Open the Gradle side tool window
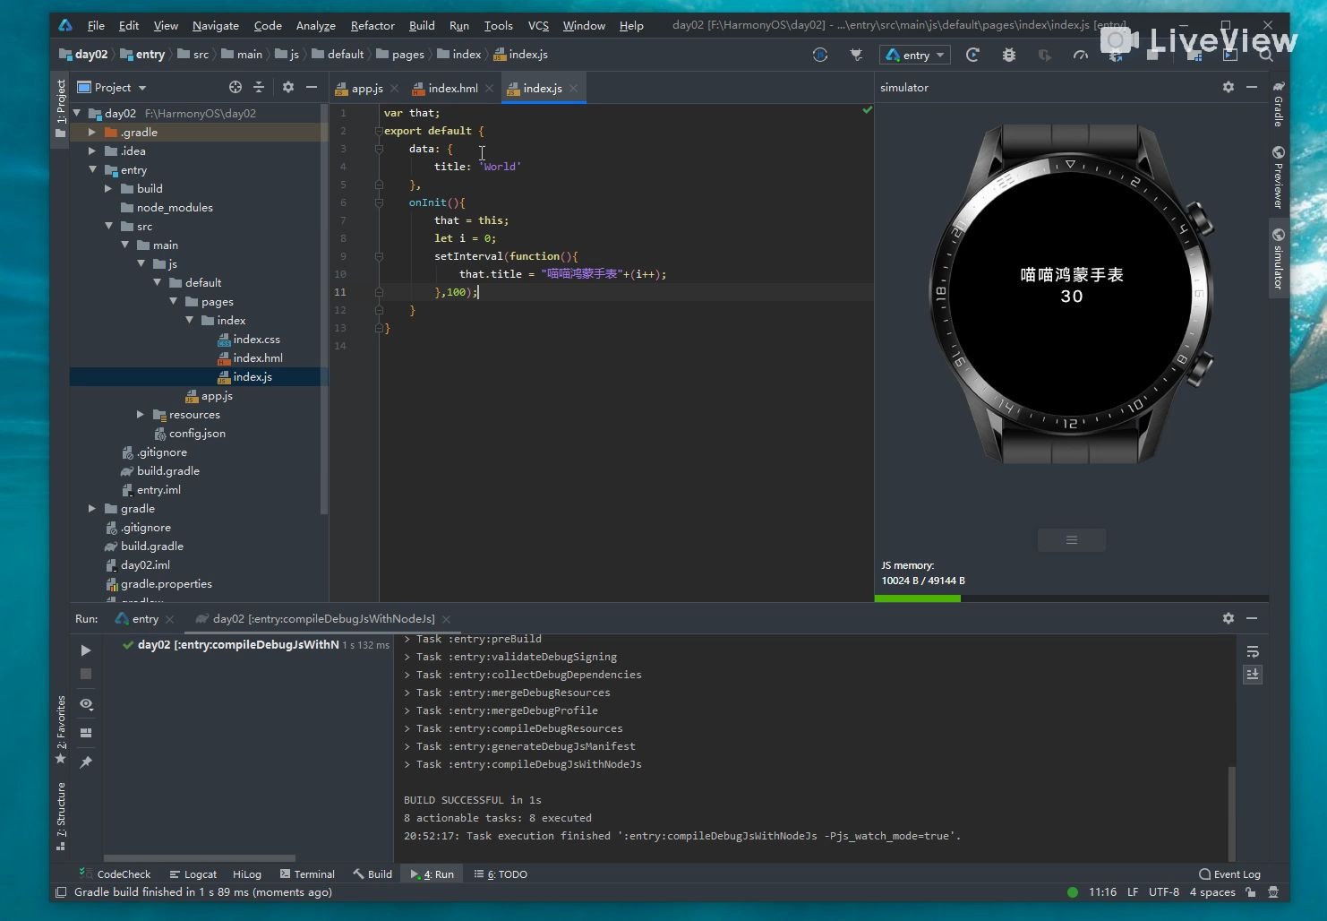Image resolution: width=1327 pixels, height=921 pixels. click(x=1279, y=105)
